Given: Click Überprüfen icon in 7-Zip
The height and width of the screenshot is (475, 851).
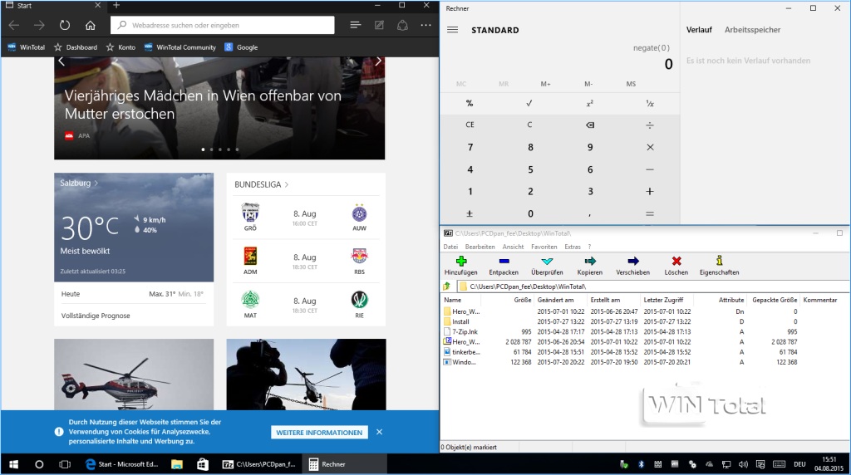Looking at the screenshot, I should [x=547, y=262].
